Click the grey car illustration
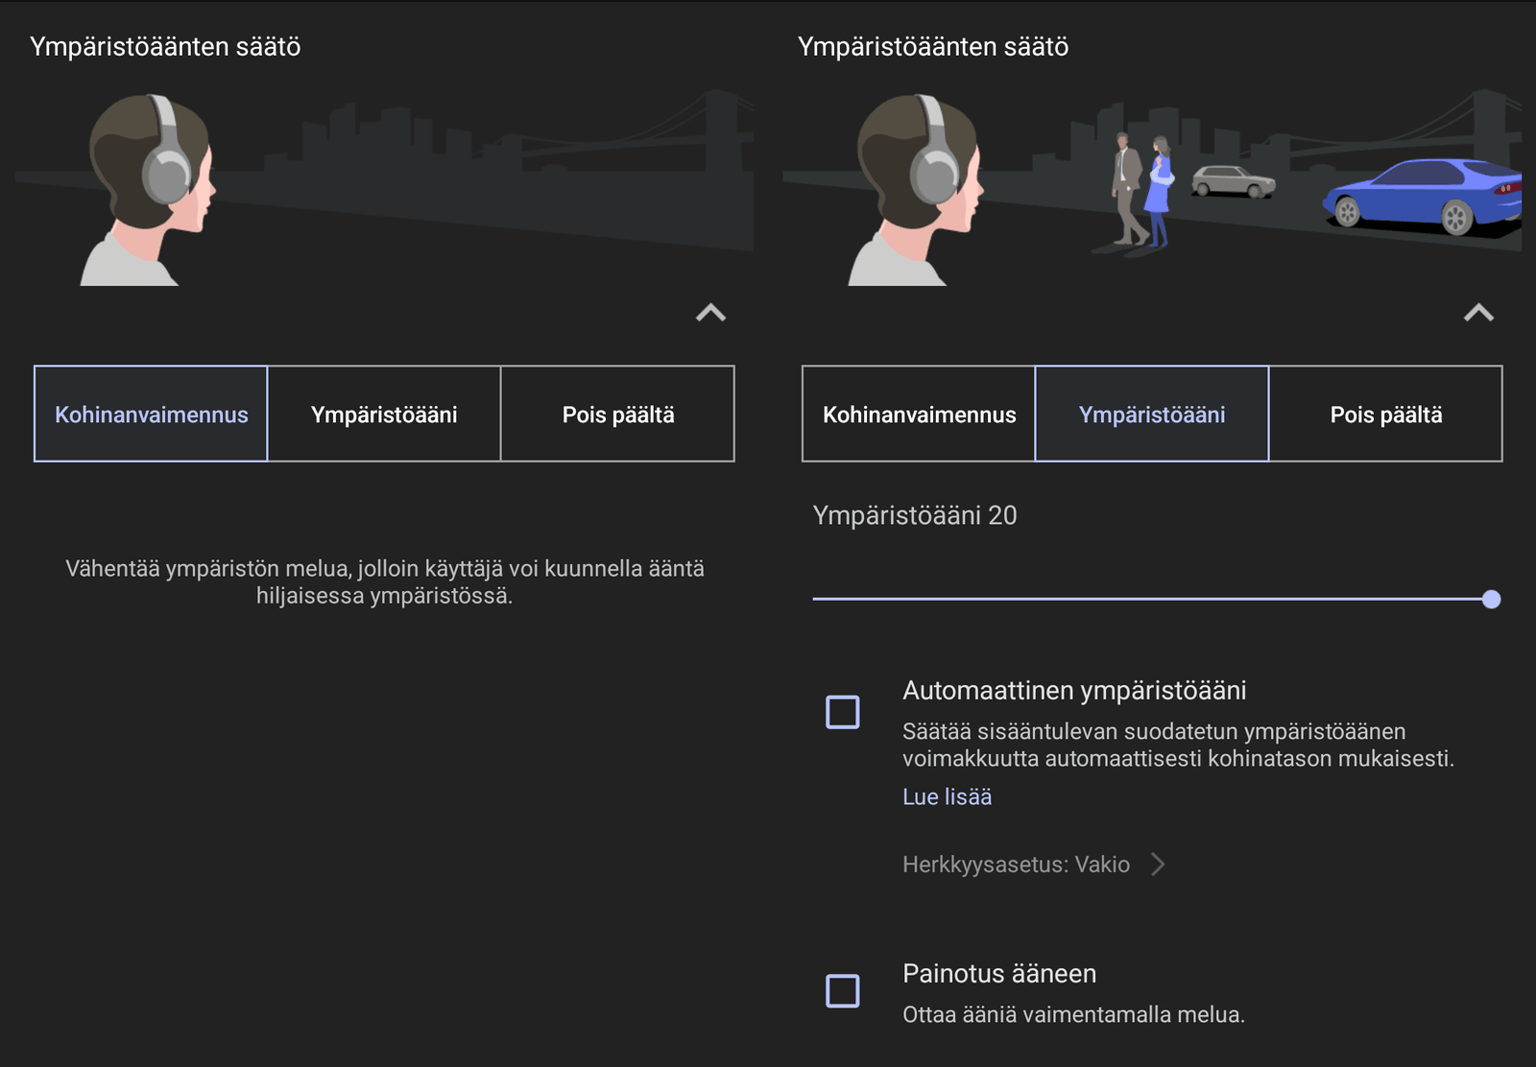The height and width of the screenshot is (1067, 1536). [x=1233, y=181]
